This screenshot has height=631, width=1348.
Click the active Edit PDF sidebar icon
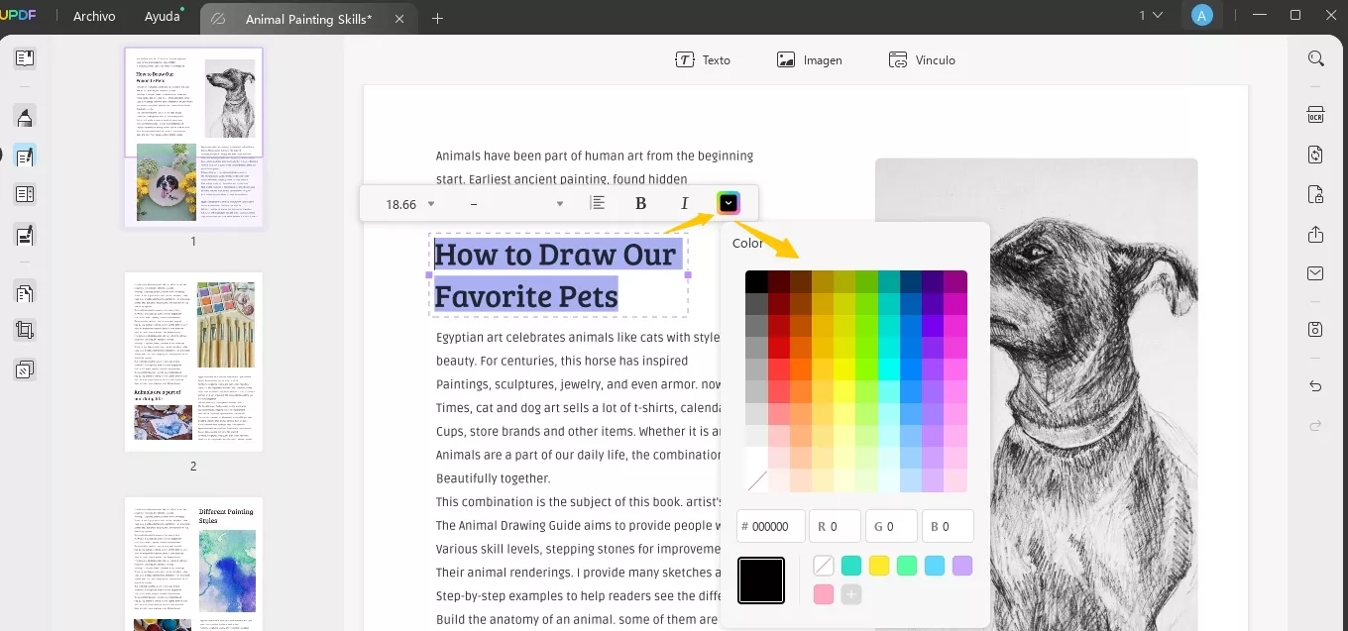(x=25, y=156)
